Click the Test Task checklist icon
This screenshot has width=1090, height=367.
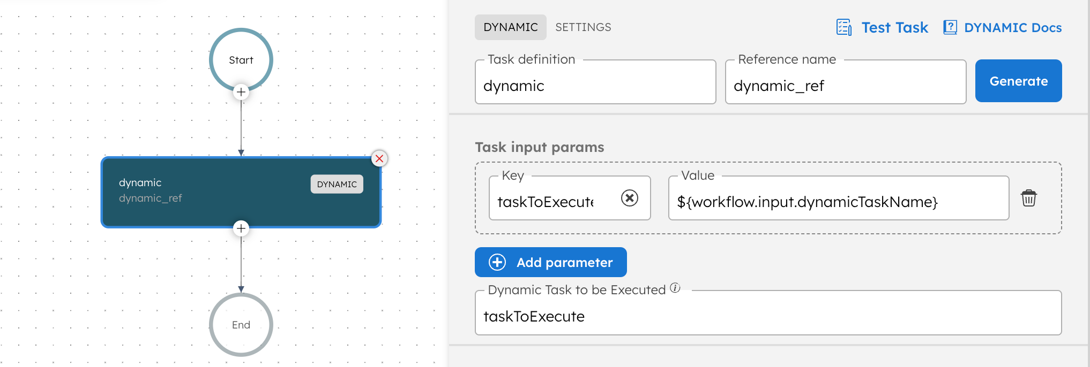coord(844,27)
